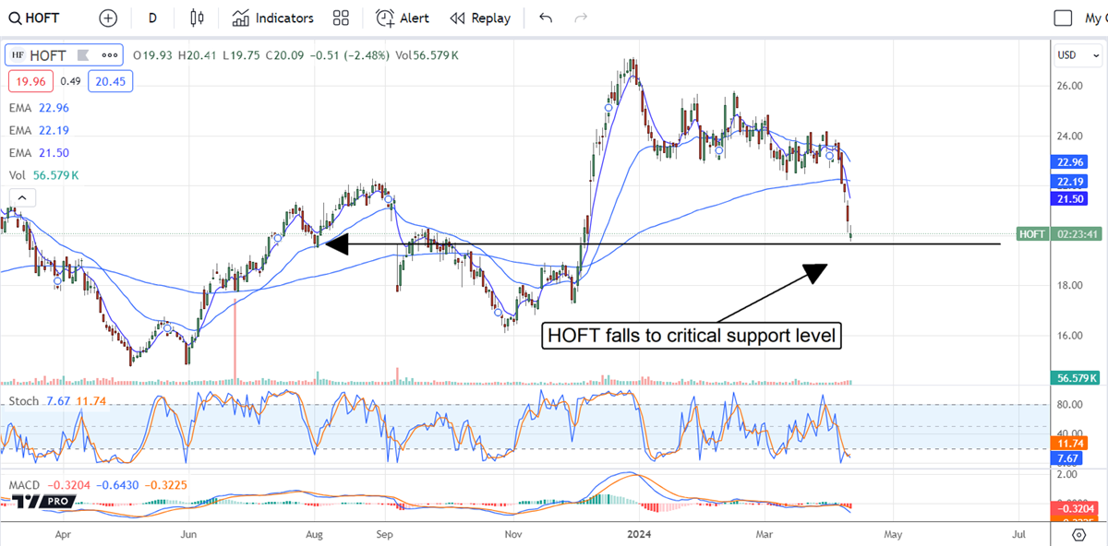The height and width of the screenshot is (546, 1108).
Task: Create a new Alert
Action: (x=401, y=18)
